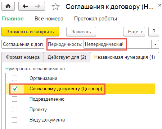This screenshot has width=162, height=129.
Task: Click the Записать button
Action: pos(81,32)
